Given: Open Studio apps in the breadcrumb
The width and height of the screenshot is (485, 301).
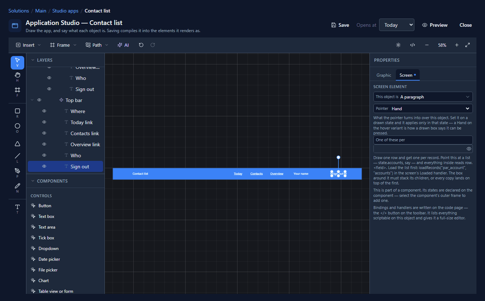Looking at the screenshot, I should pos(65,11).
